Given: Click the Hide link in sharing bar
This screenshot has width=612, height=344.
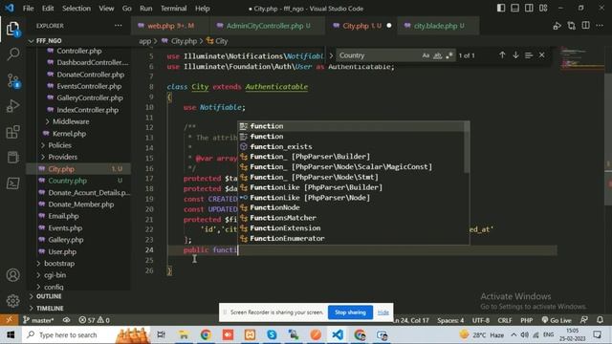Looking at the screenshot, I should pos(382,312).
